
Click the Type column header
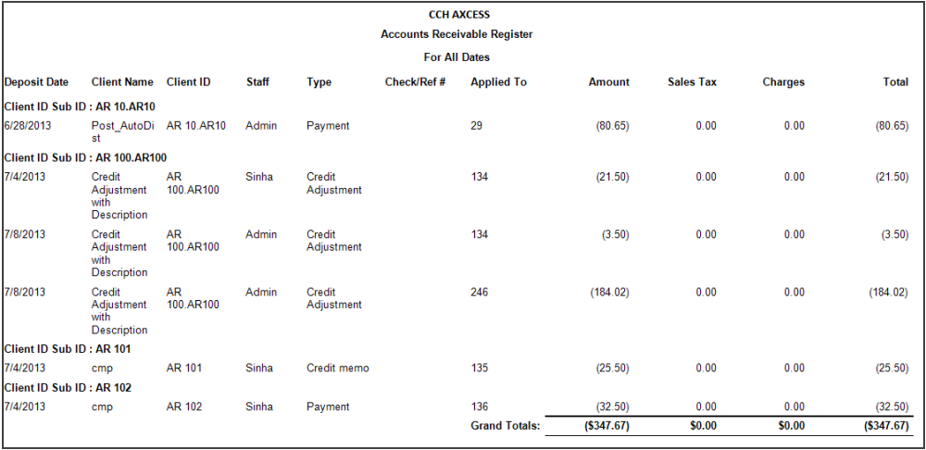[x=319, y=81]
